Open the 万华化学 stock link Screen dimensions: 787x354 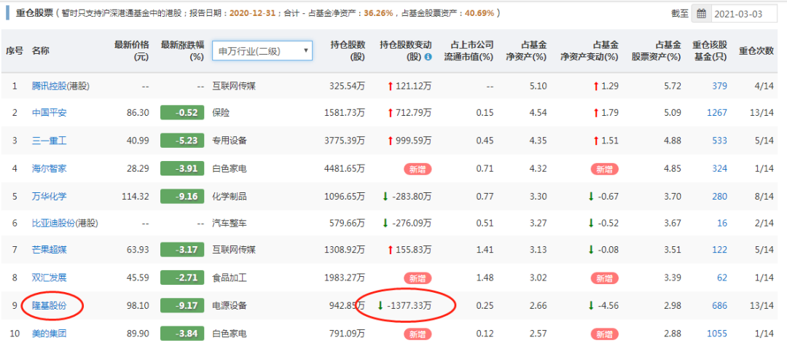[49, 196]
